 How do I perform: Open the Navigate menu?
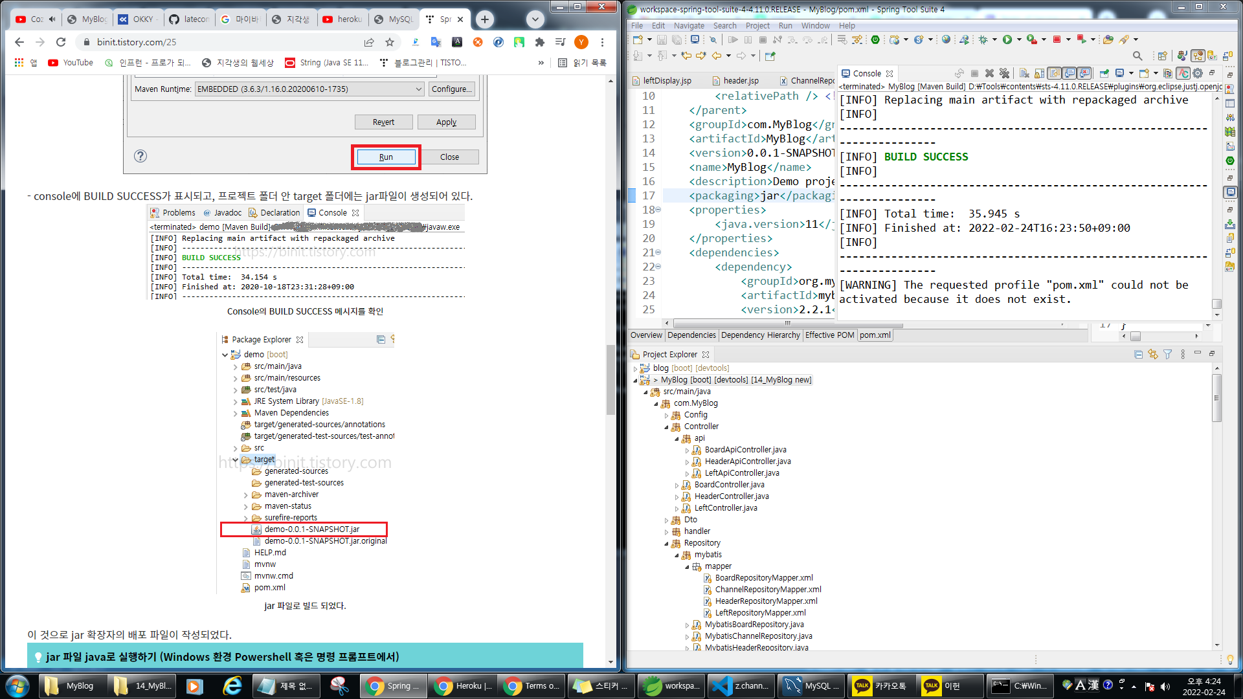pyautogui.click(x=688, y=26)
